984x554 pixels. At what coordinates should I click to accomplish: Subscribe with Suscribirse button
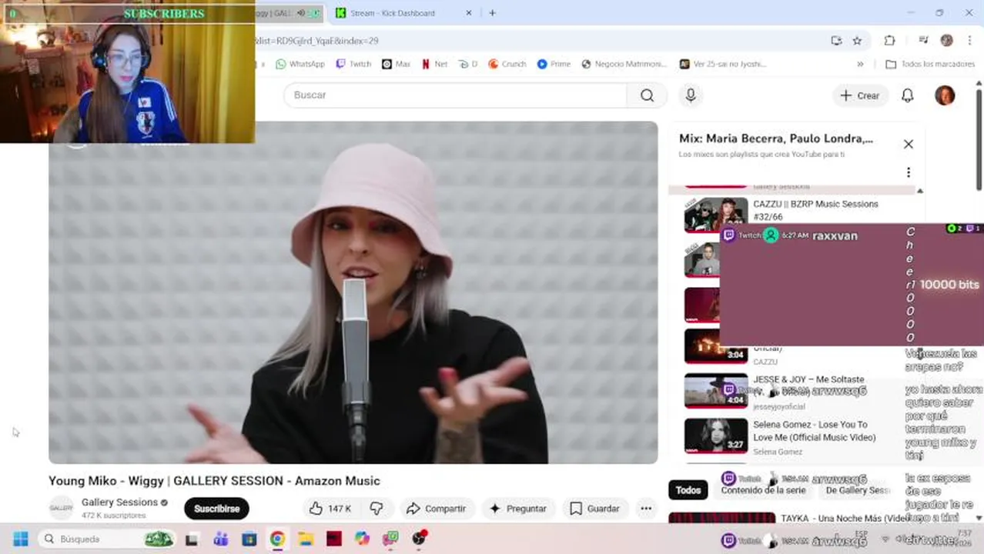coord(216,509)
